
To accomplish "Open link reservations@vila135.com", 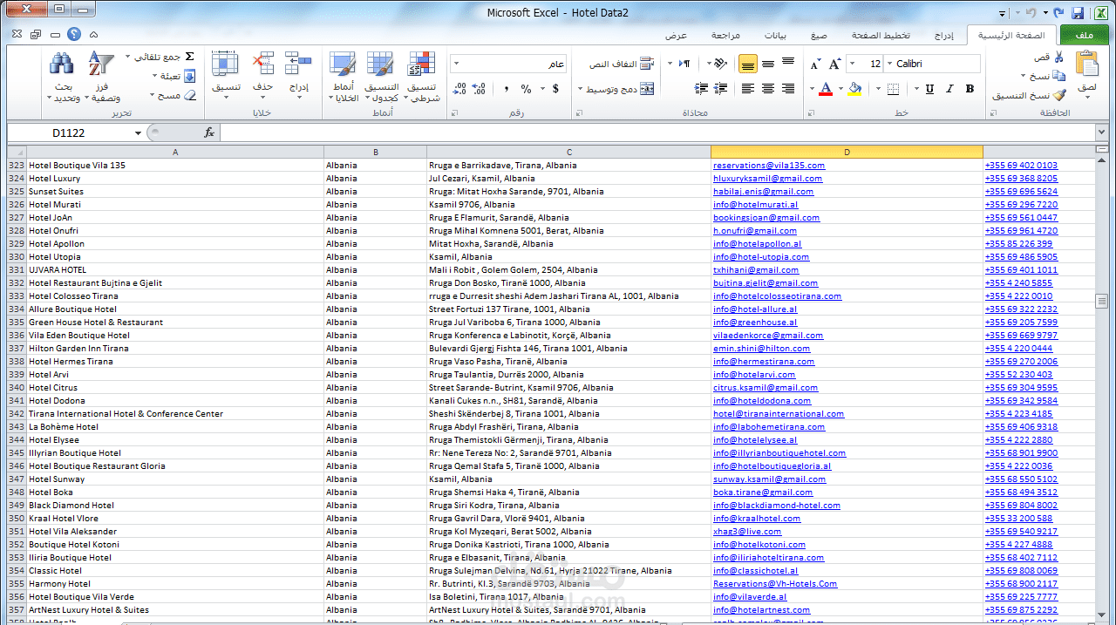I will point(769,166).
